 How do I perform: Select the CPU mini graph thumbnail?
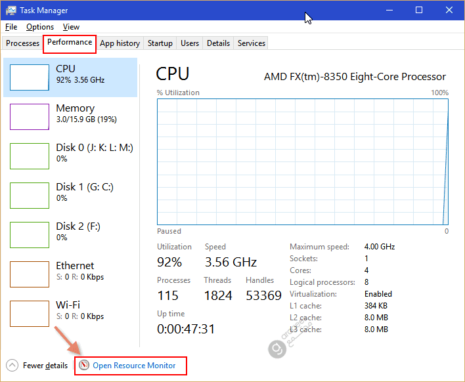point(30,77)
